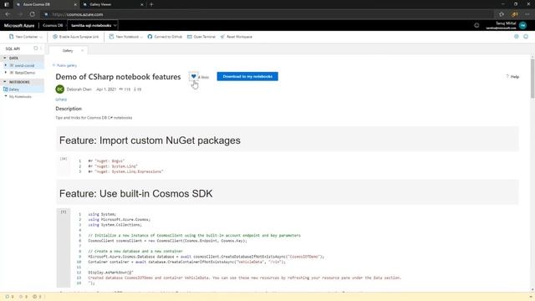Open New Container dropdown arrow
Screen dimensions: 535x301
41,37
